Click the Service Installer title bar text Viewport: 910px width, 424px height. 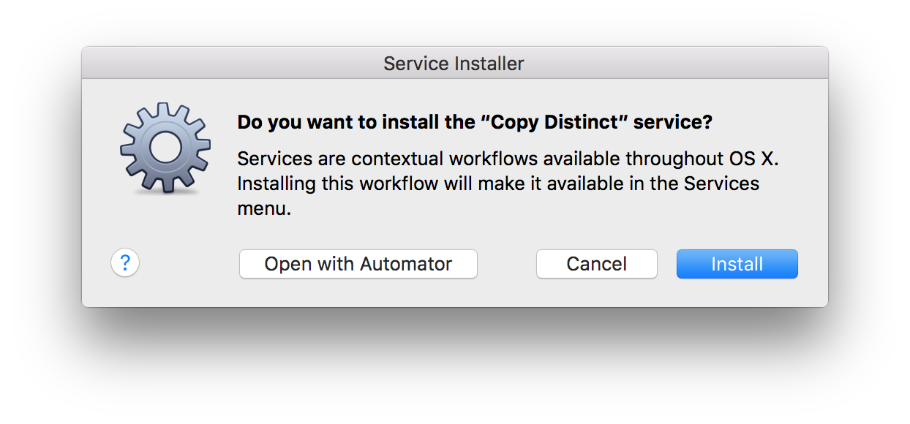click(454, 64)
